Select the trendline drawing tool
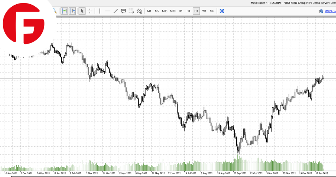Screen dimensions: 336x177 (115, 11)
